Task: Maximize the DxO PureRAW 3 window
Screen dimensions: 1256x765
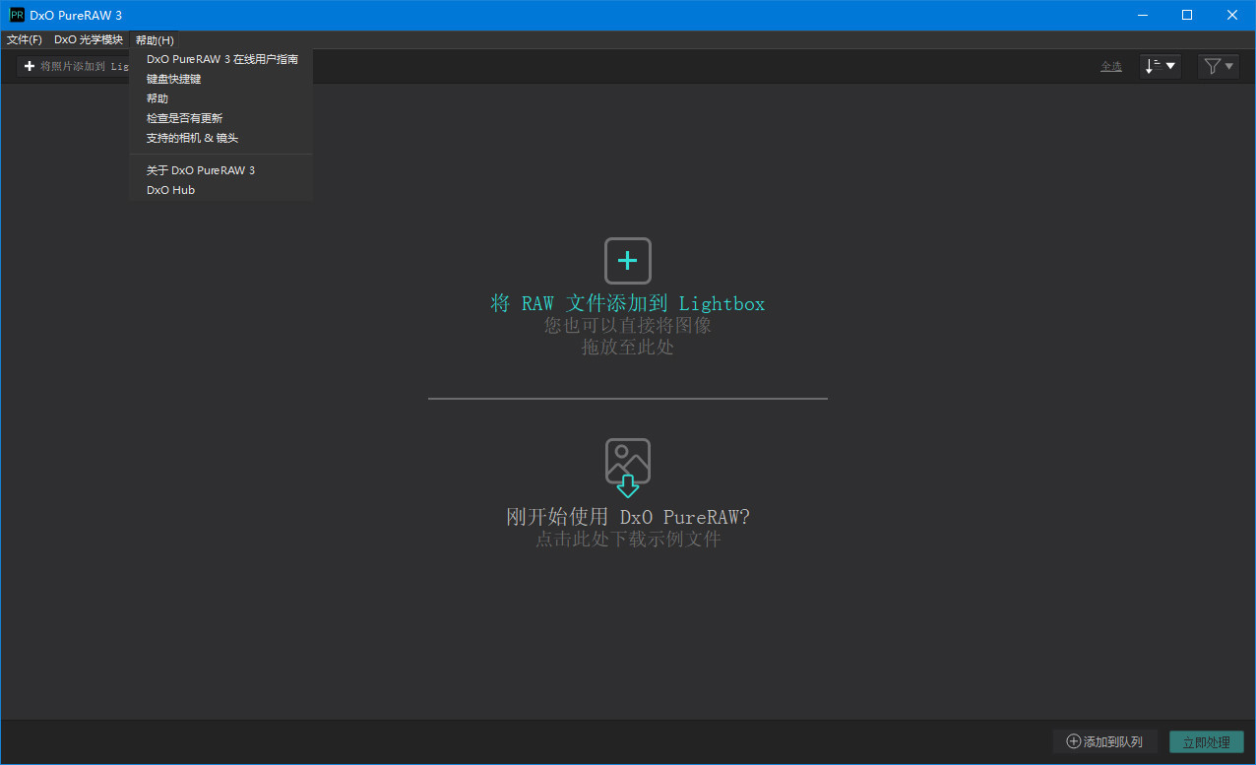Action: 1187,15
